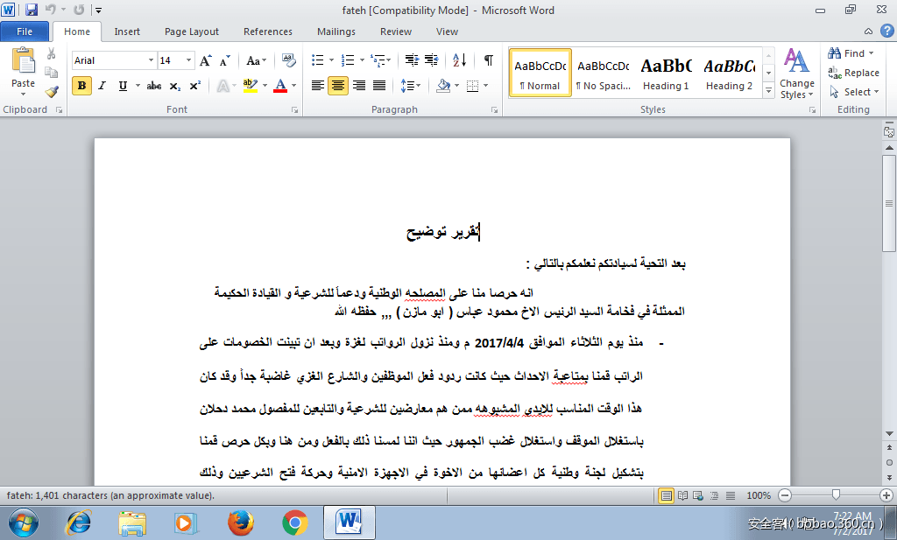Select the Clear Formatting icon
This screenshot has width=897, height=540.
coord(289,61)
